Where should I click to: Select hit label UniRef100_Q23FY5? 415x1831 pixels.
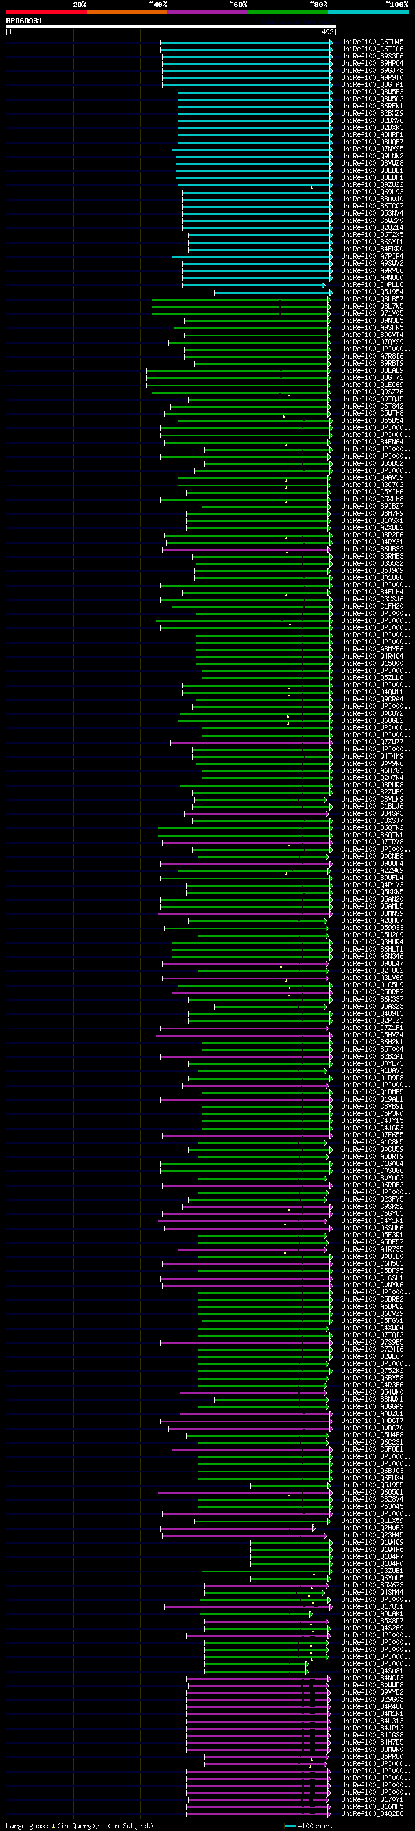(x=372, y=1200)
